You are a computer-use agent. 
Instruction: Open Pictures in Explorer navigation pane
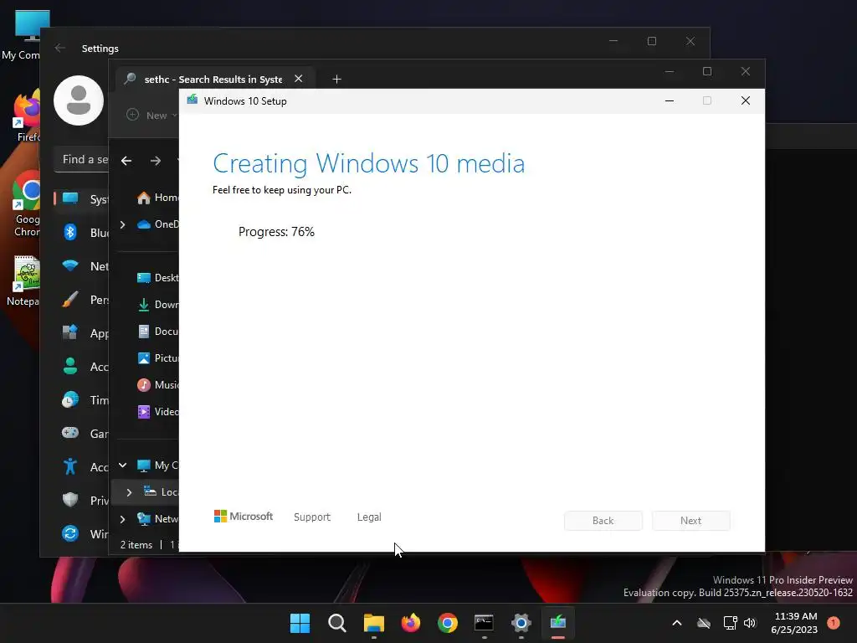point(157,358)
